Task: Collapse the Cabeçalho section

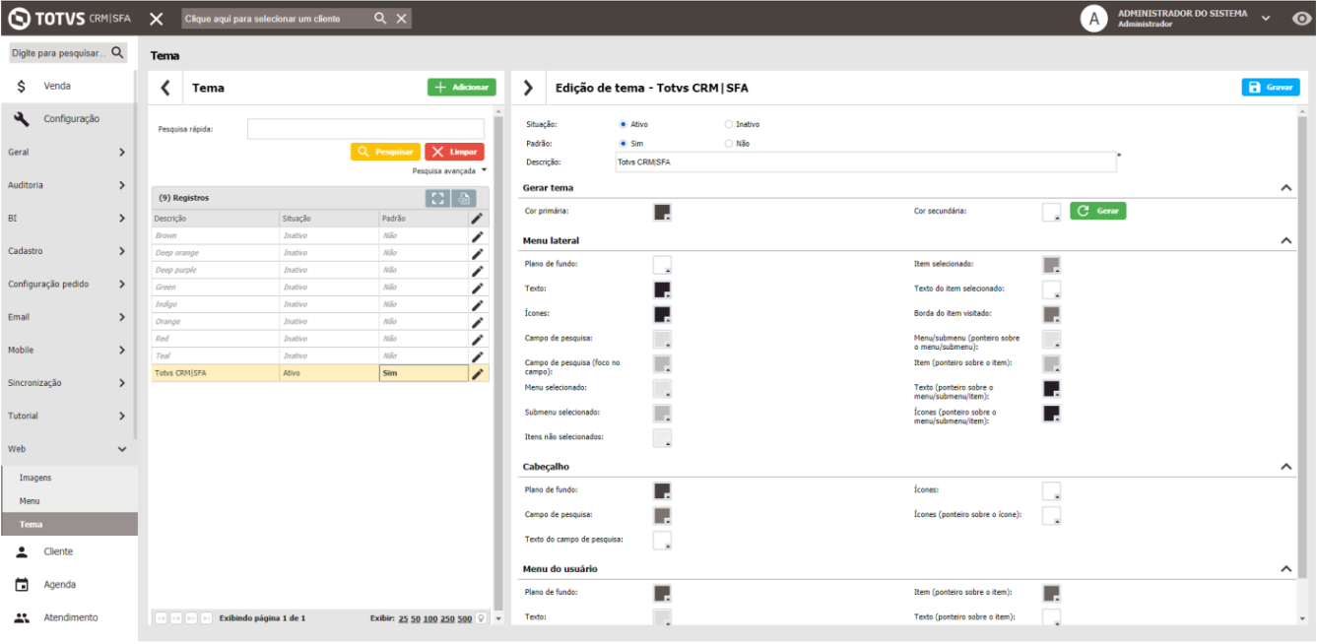Action: [x=1285, y=467]
